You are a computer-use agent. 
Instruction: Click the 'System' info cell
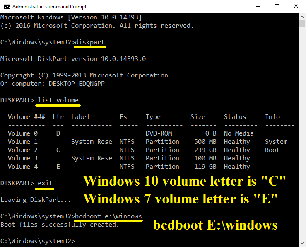tap(276, 142)
